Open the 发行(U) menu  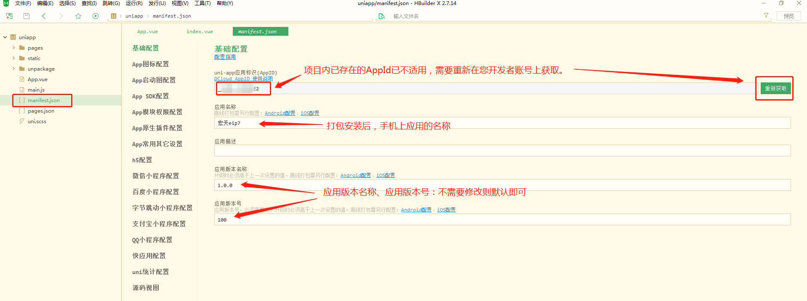point(157,3)
